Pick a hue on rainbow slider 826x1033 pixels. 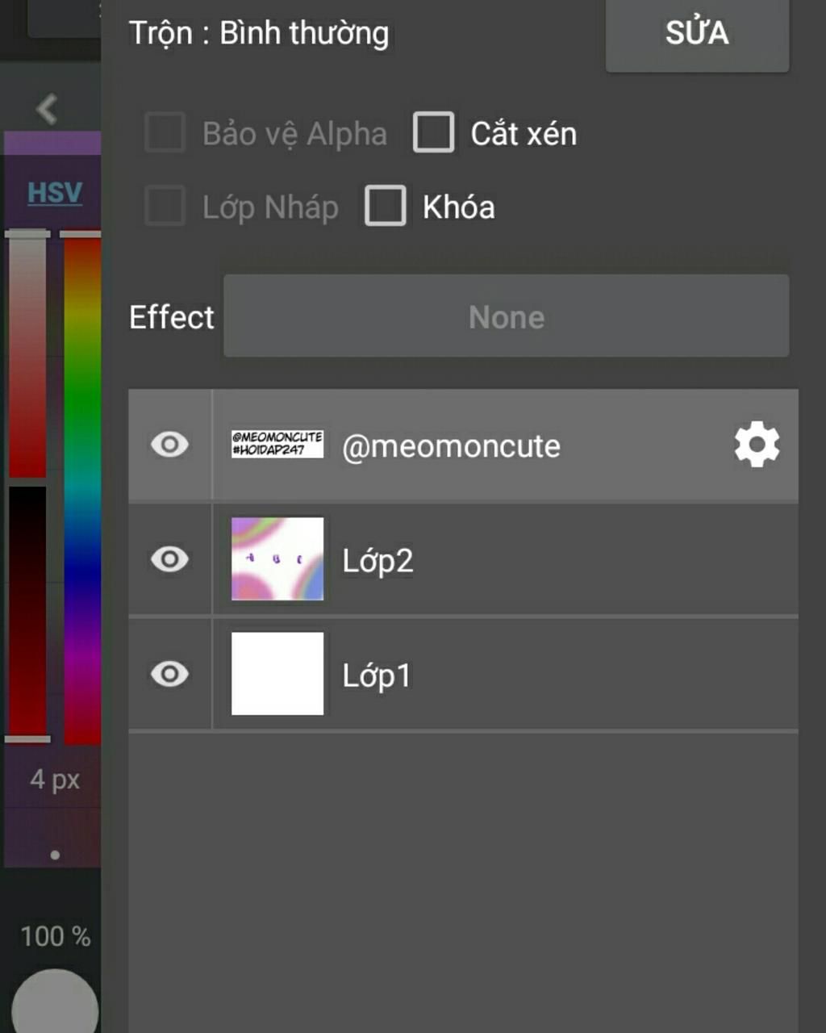click(82, 488)
